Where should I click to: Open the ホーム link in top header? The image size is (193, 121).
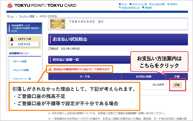124,4
